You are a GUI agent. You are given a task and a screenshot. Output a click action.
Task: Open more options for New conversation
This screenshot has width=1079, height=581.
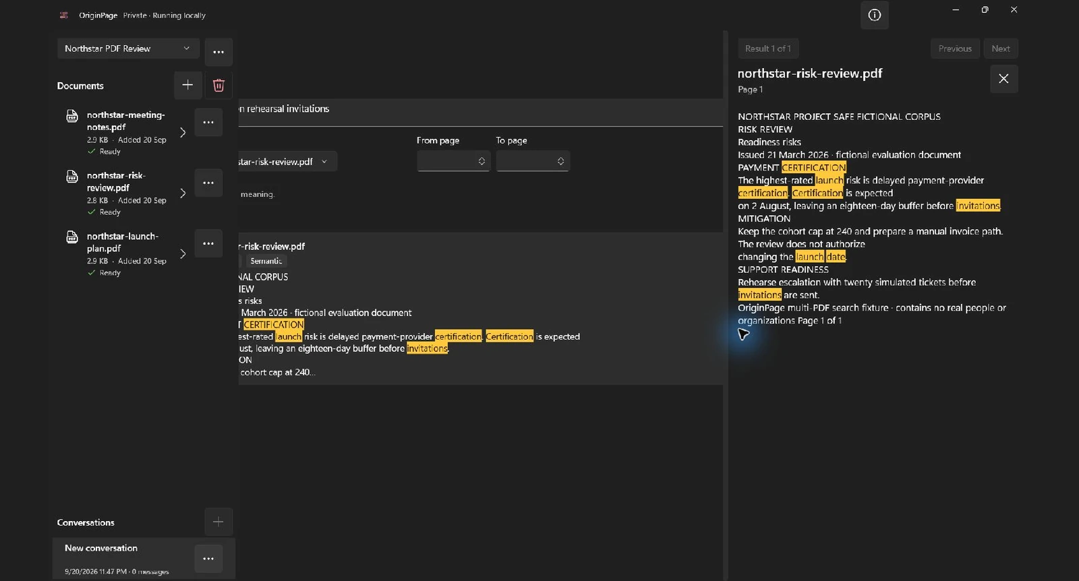tap(208, 559)
